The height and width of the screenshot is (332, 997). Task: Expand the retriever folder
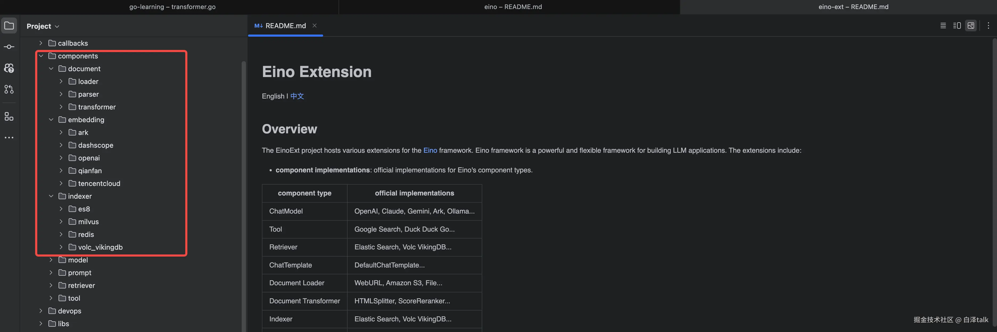[51, 285]
